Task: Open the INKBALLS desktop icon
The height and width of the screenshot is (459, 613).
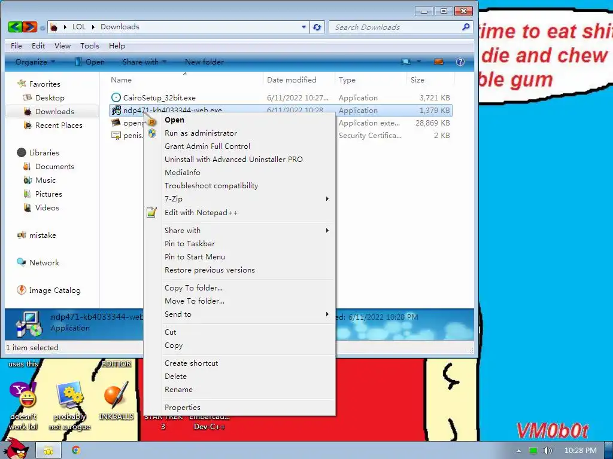Action: point(116,394)
